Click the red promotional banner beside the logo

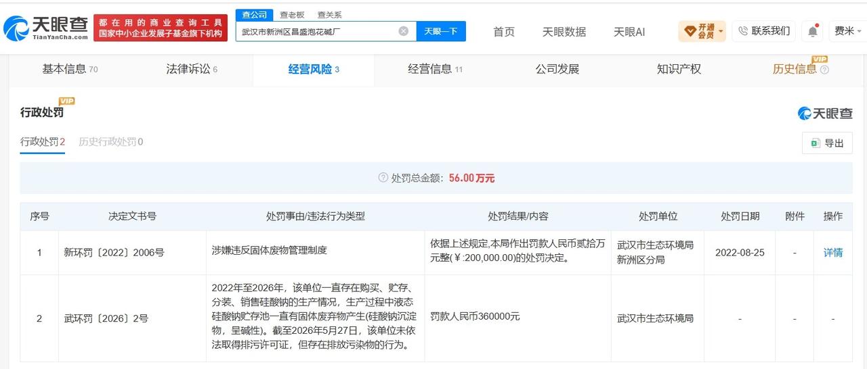161,28
